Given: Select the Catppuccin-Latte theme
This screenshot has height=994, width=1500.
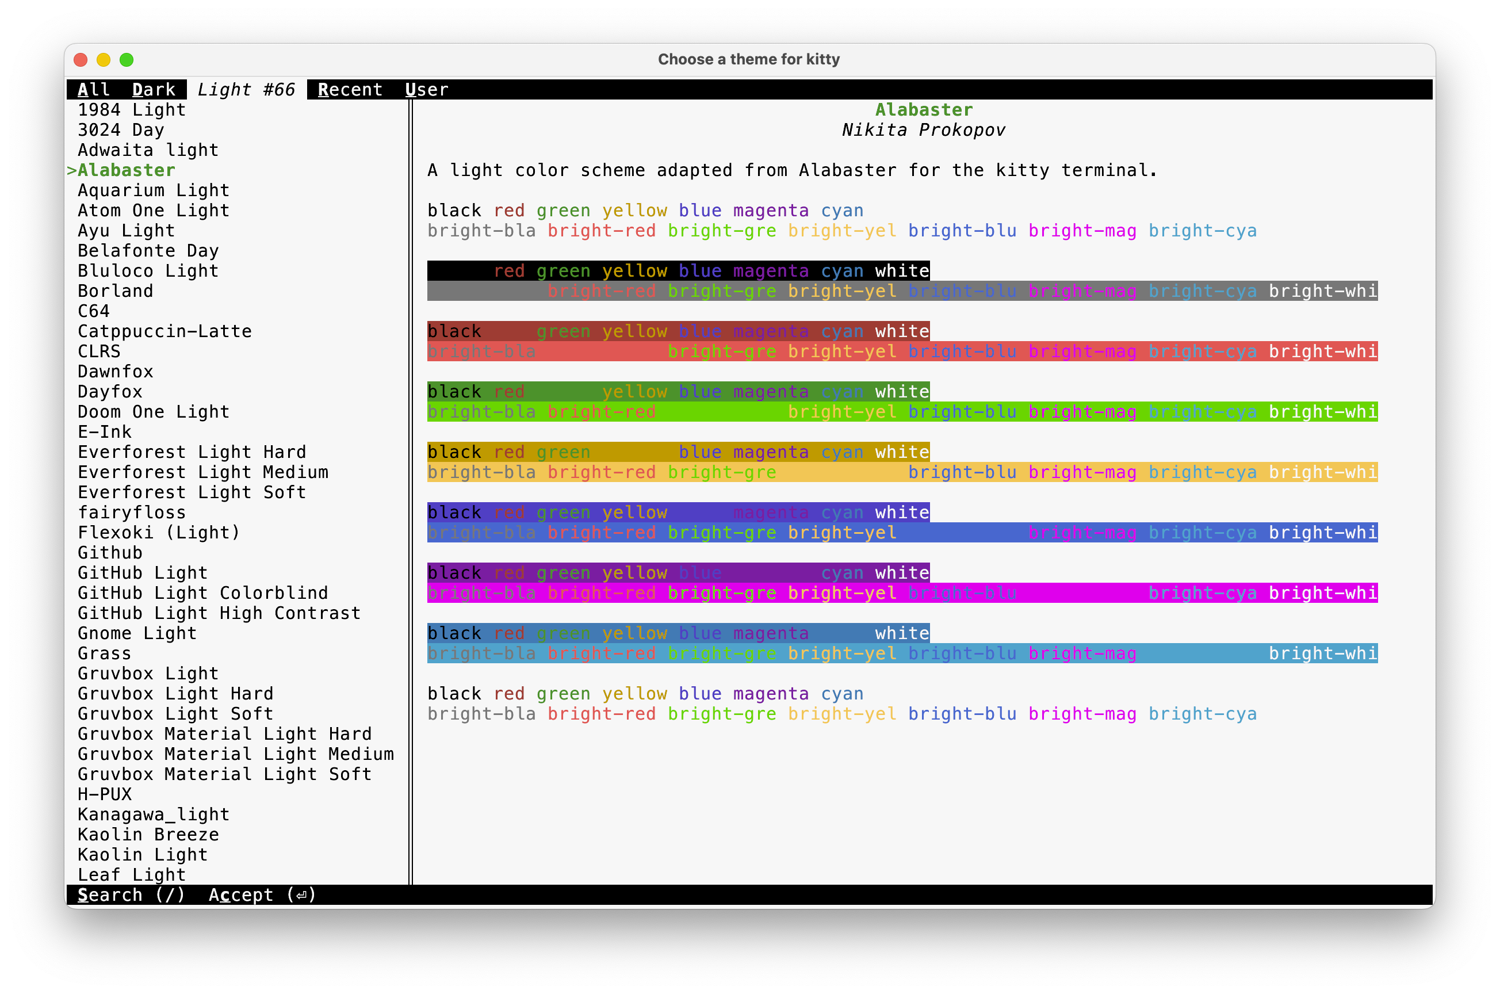Looking at the screenshot, I should coord(164,331).
